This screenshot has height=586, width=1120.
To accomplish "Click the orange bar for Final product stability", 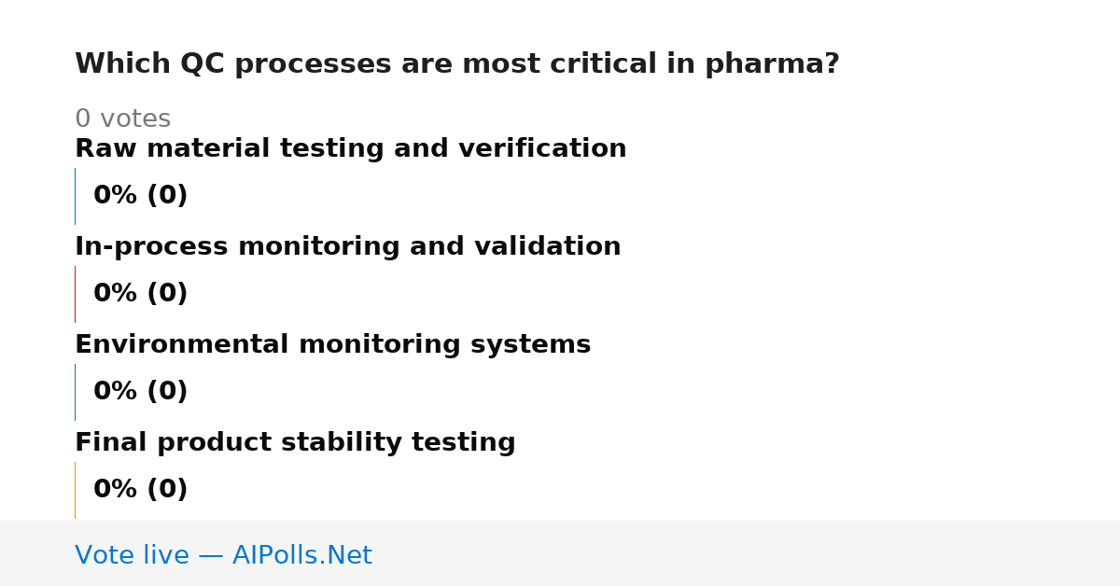I will 75,490.
